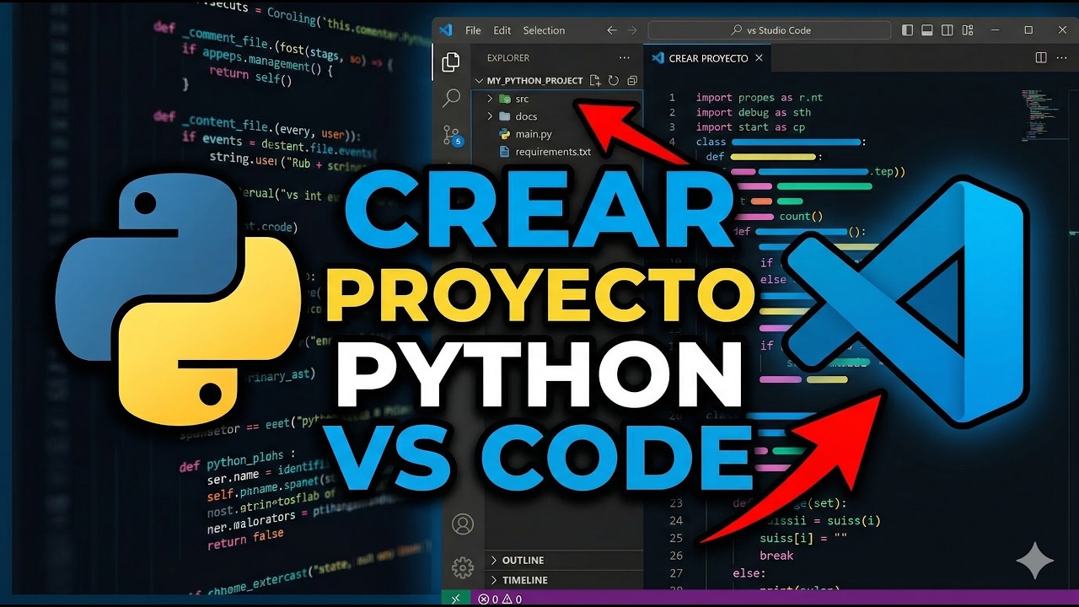Collapse the MY_PYTHON_PROJECT section chevron
Viewport: 1079px width, 607px height.
480,81
